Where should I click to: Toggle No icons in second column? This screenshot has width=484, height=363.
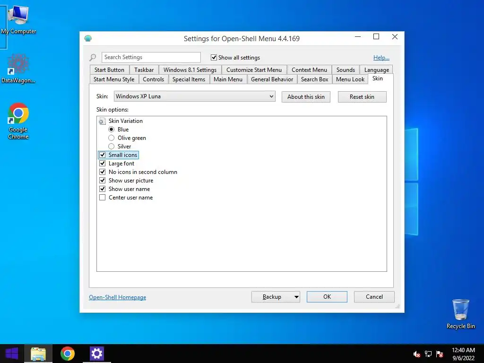click(x=103, y=172)
